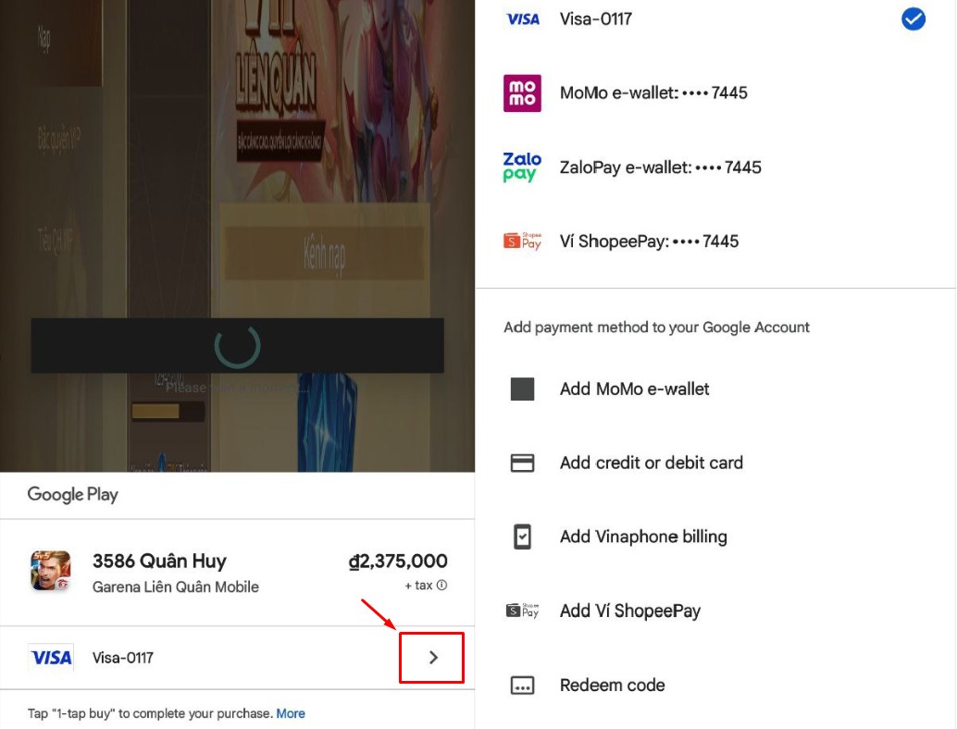Click the MoMo e-wallet logo icon
The image size is (957, 729).
tap(522, 93)
